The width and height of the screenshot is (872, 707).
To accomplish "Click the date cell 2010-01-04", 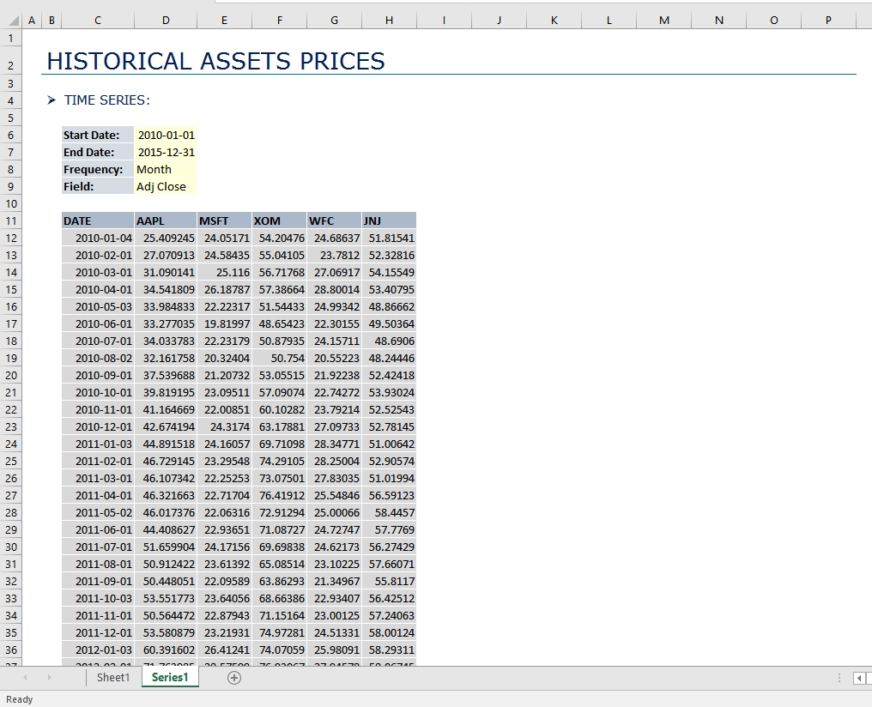I will 98,238.
